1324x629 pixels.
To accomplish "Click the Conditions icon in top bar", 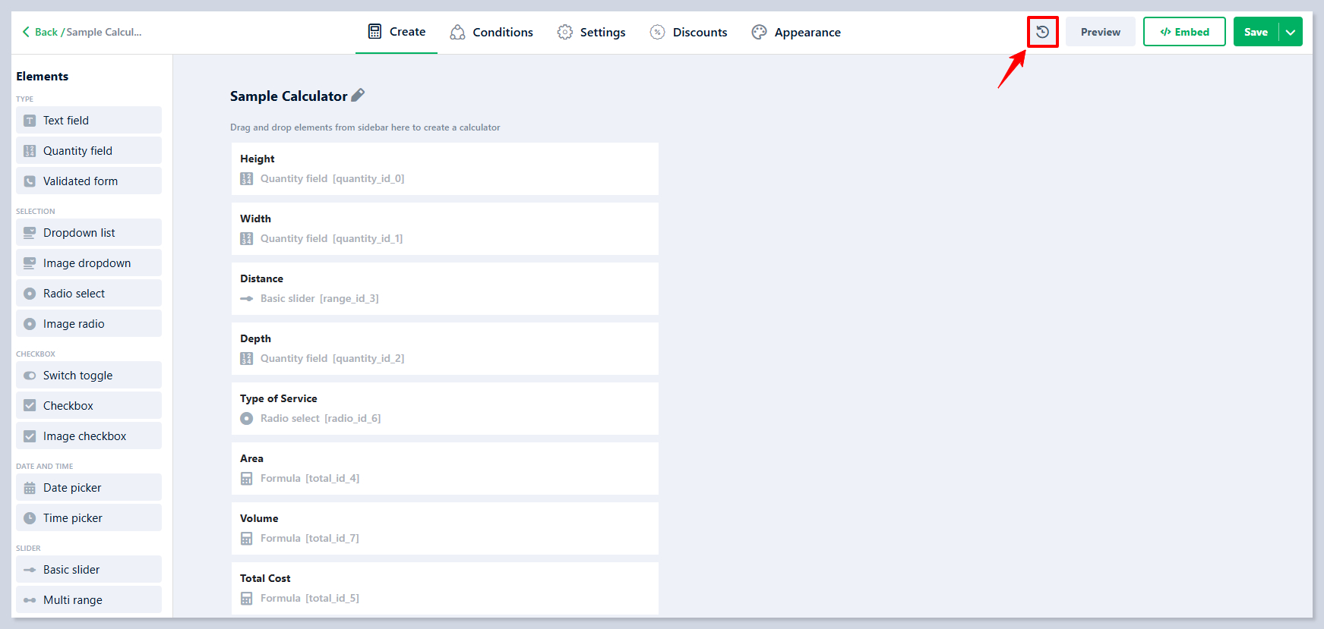I will point(457,32).
